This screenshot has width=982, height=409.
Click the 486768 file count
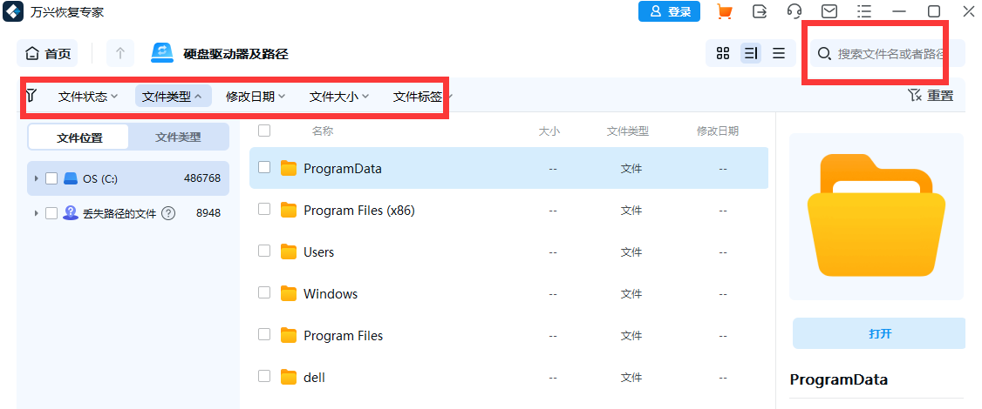(202, 178)
